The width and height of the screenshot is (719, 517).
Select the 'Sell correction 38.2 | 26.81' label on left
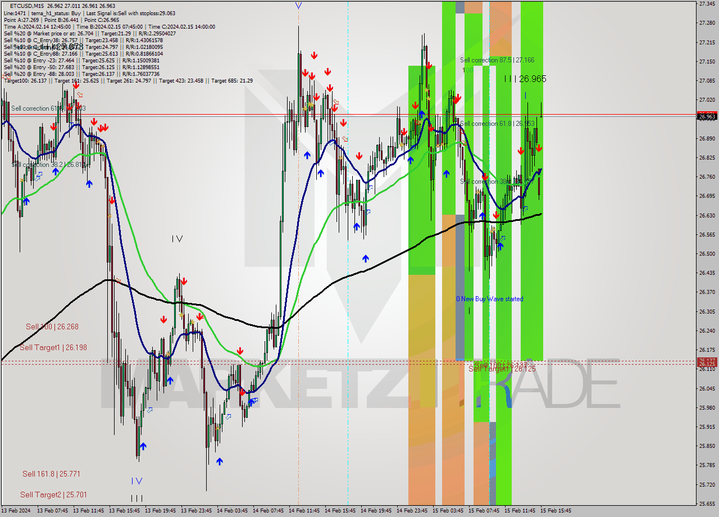tap(48, 165)
